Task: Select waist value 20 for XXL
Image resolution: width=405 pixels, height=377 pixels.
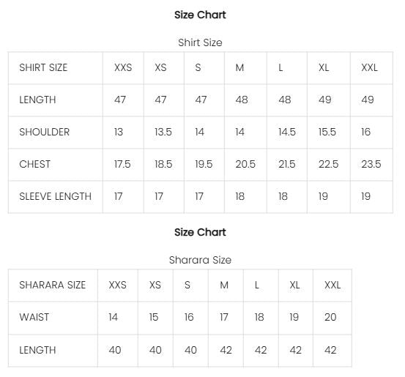Action: pos(330,317)
